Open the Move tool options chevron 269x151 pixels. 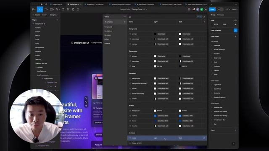[42, 9]
